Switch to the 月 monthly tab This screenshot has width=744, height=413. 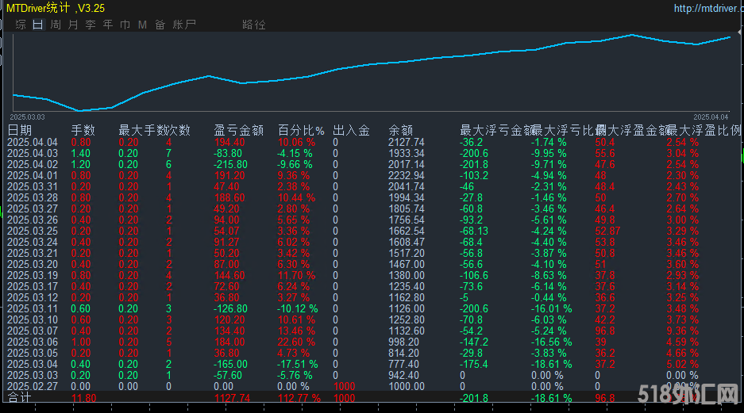(73, 25)
